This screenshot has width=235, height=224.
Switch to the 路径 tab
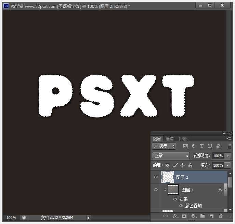tap(183, 139)
